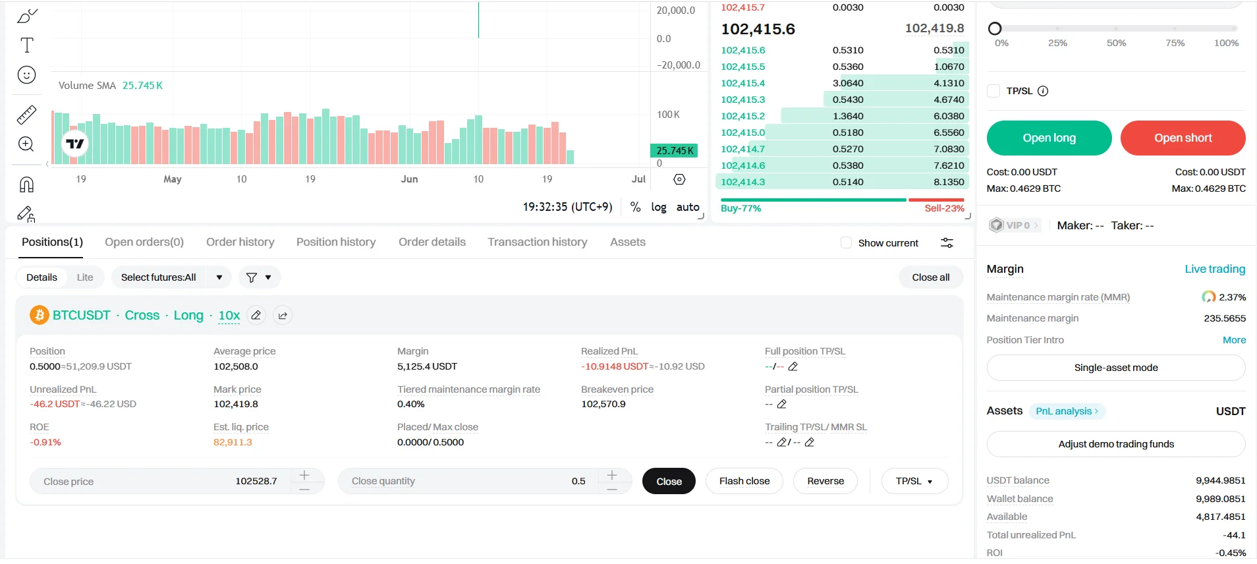Share the BTCUSDT position

click(x=283, y=316)
